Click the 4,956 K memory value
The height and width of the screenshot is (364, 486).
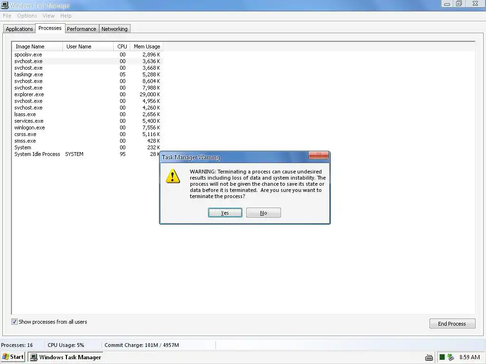coord(151,101)
